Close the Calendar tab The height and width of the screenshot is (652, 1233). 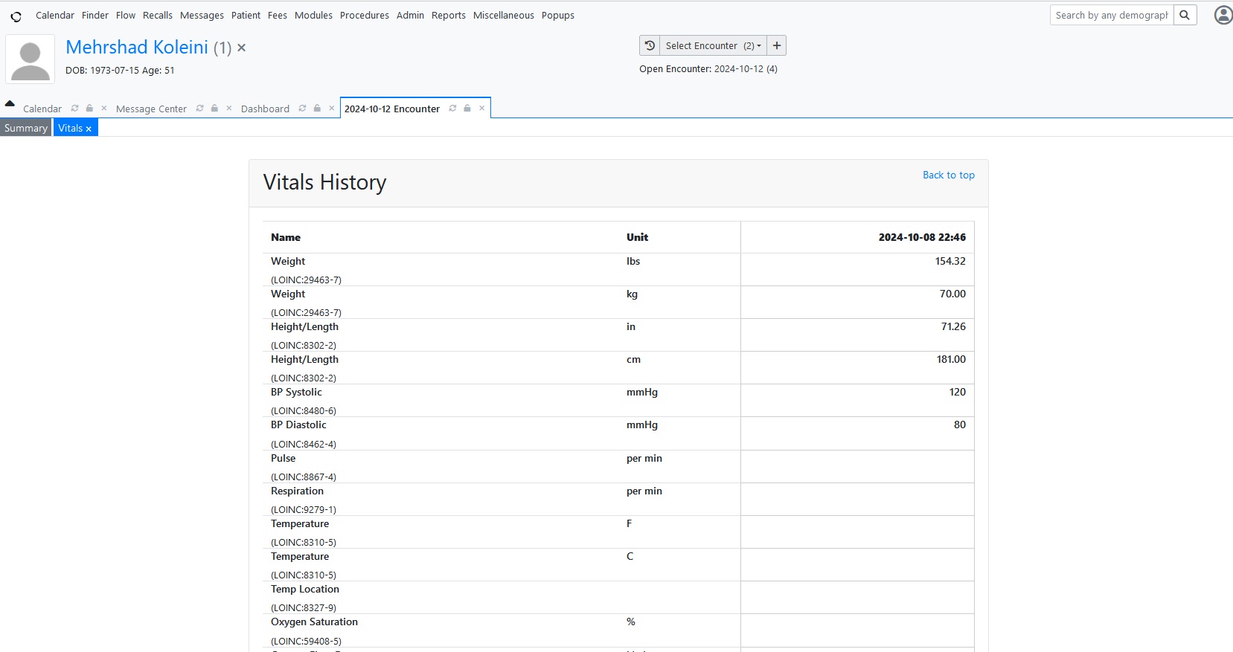104,109
